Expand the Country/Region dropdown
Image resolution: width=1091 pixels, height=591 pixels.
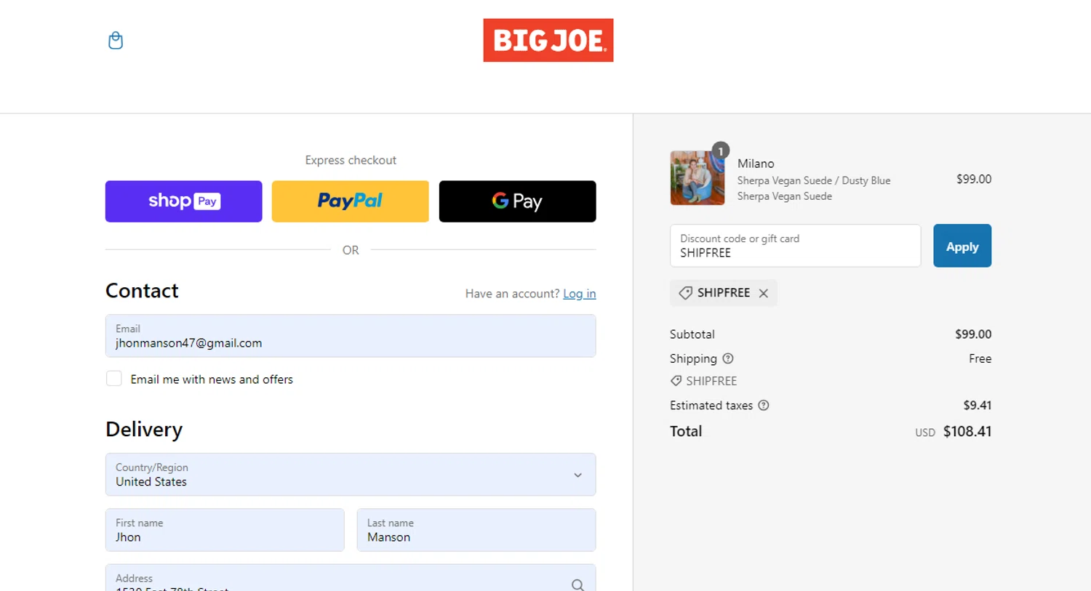(351, 475)
